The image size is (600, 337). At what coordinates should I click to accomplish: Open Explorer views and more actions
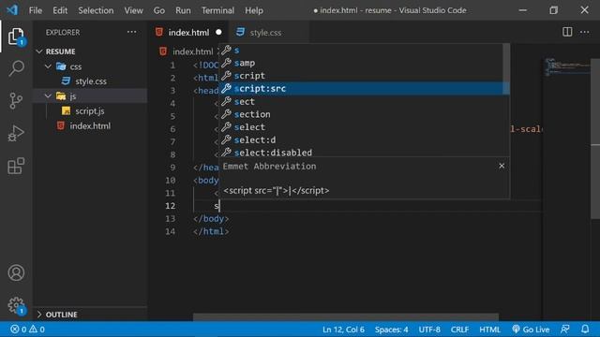coord(131,32)
